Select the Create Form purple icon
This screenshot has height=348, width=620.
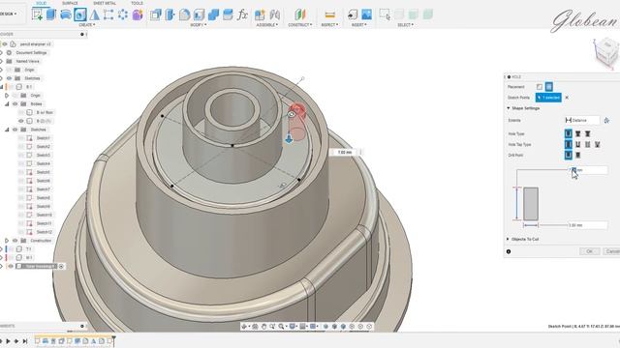coord(138,14)
